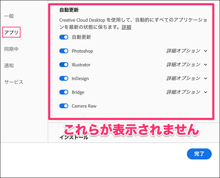Show 詳細オプション for Bridge

tap(187, 92)
